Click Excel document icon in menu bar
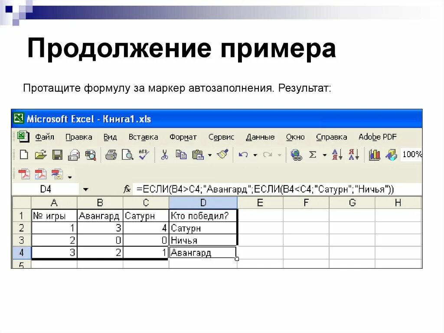This screenshot has width=444, height=333. click(x=23, y=137)
